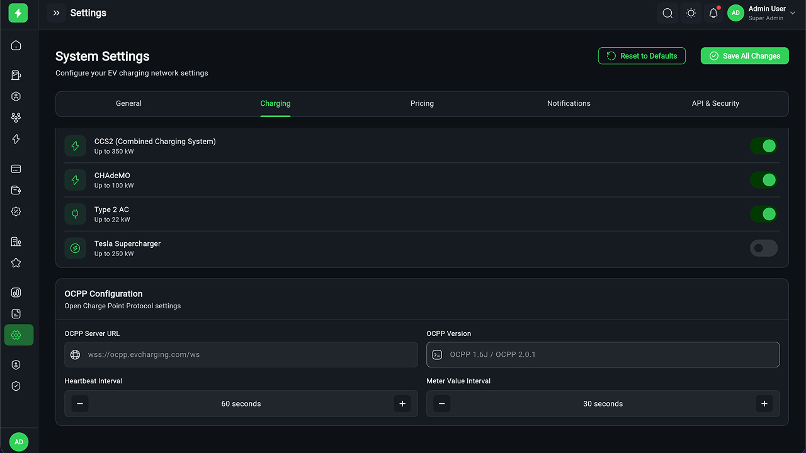Click the notifications bell icon
This screenshot has height=453, width=806.
[713, 13]
